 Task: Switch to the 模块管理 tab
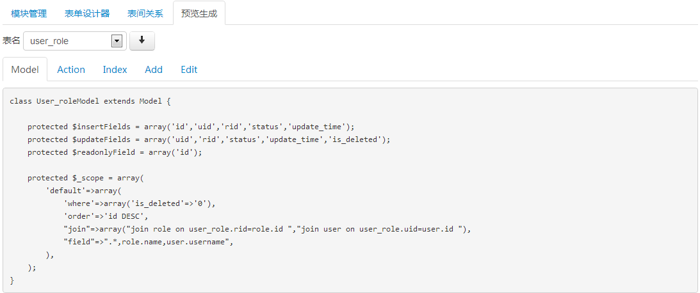[29, 13]
